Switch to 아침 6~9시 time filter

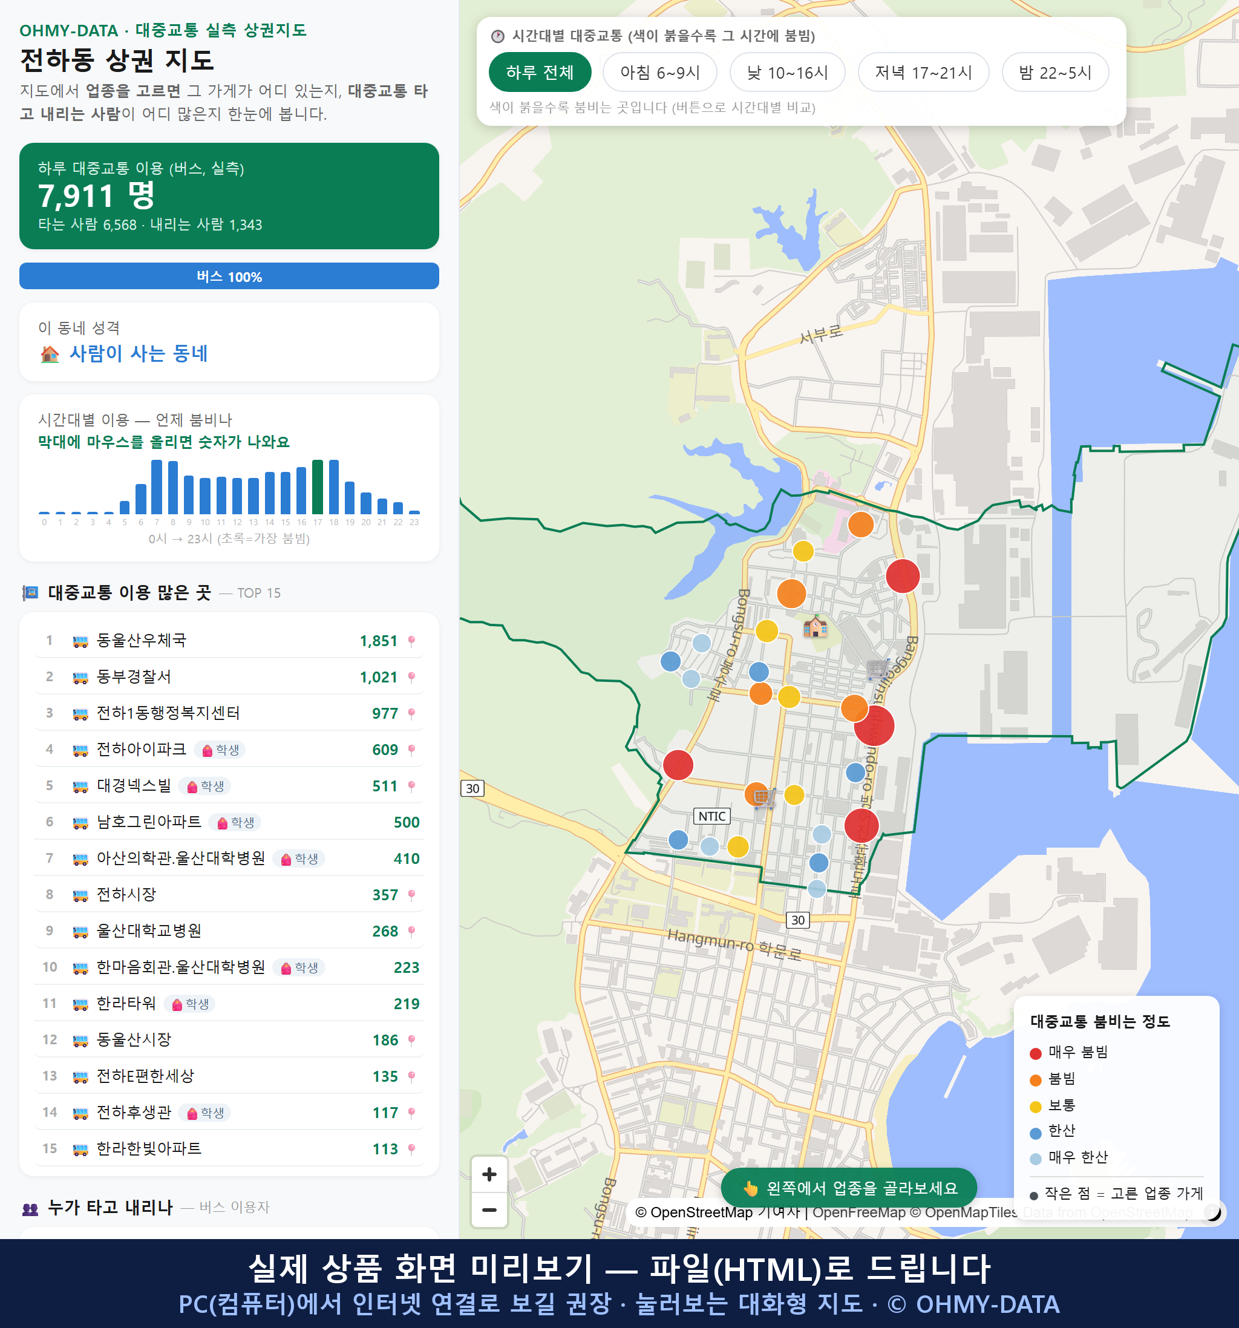[x=659, y=72]
